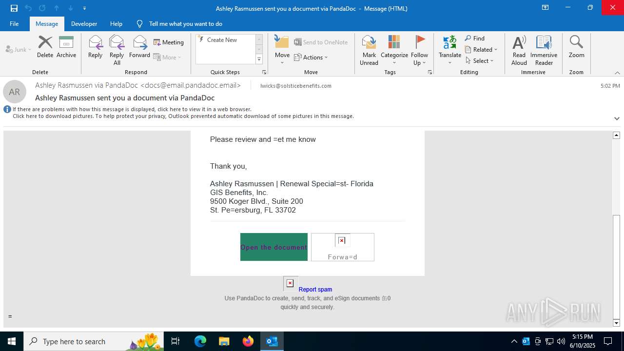Open the Select dropdown
This screenshot has height=351, width=624.
[480, 61]
